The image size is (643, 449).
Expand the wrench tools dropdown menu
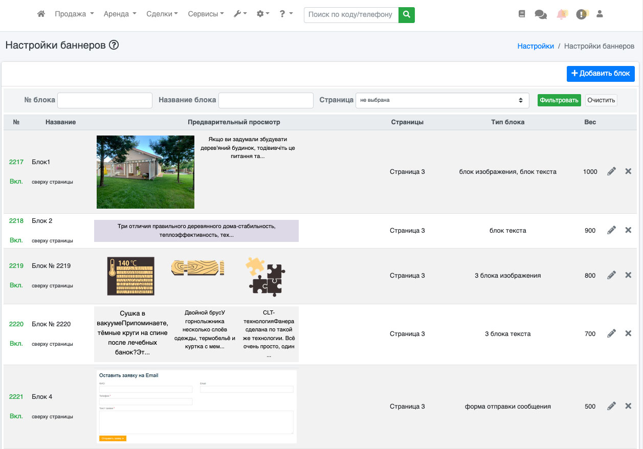[x=240, y=14]
